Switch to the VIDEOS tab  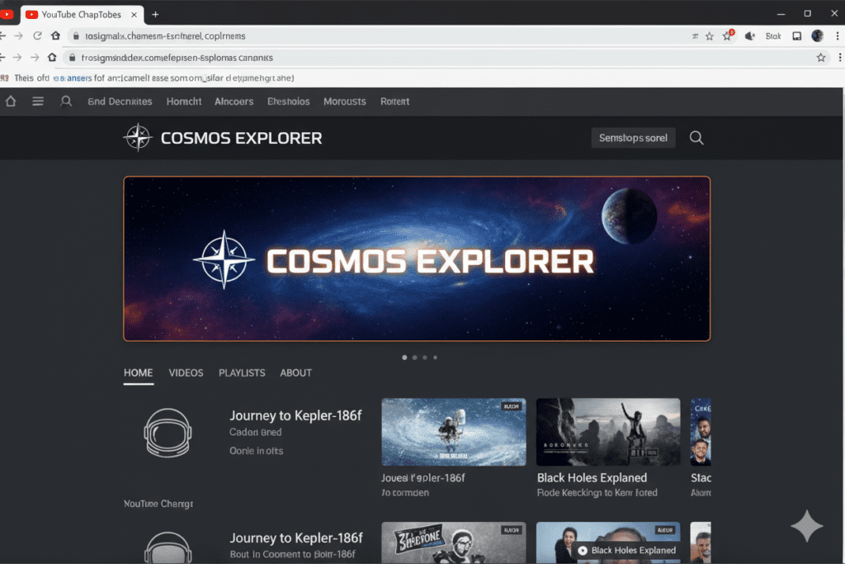[x=186, y=372]
